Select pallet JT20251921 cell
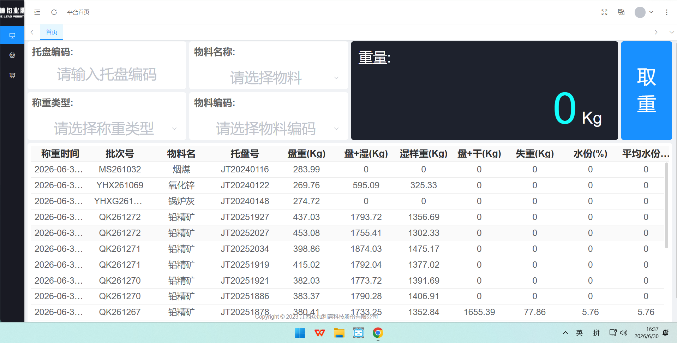 coord(245,281)
